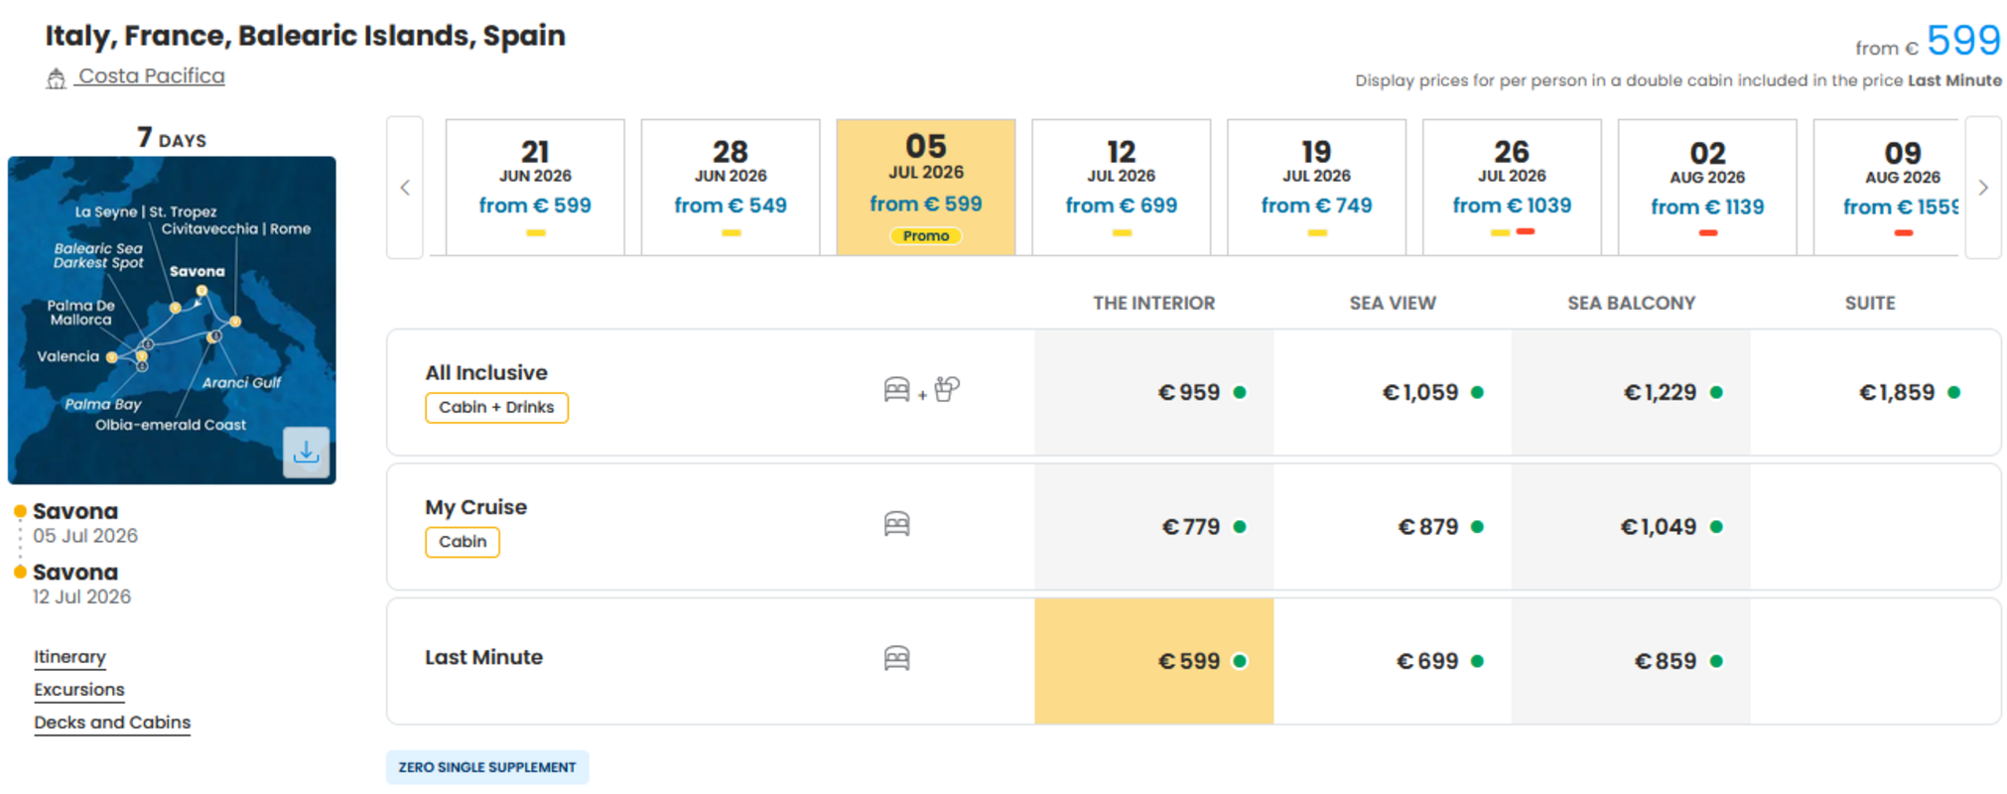Image resolution: width=2007 pixels, height=794 pixels.
Task: Click the cruise title Italy, France, Balearic Islands, Spain
Action: click(305, 36)
